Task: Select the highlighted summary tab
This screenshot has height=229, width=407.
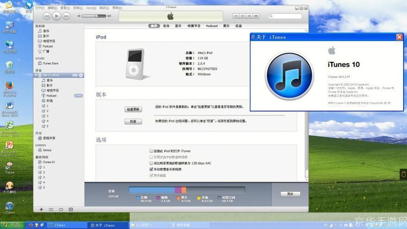Action: coord(154,26)
